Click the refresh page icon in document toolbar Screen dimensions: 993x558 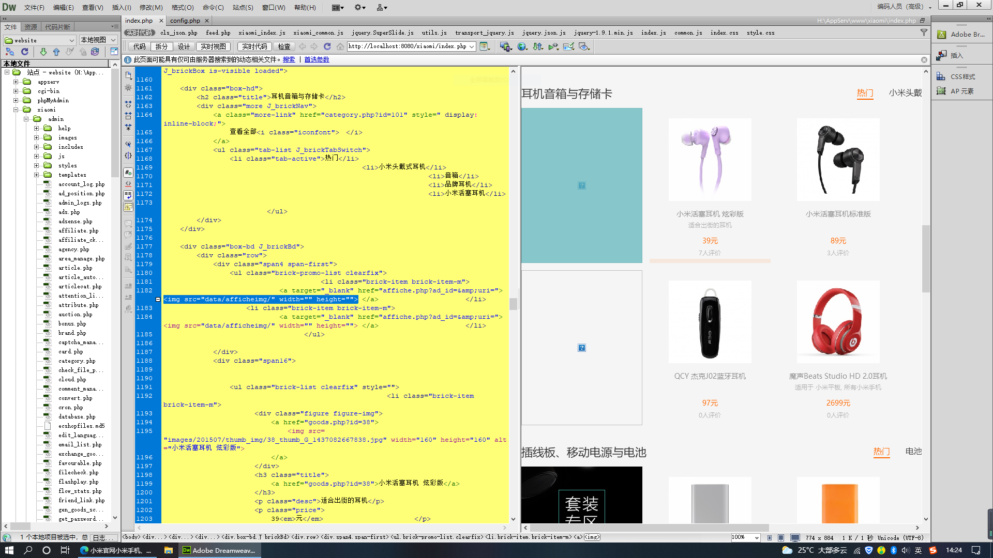click(x=327, y=47)
